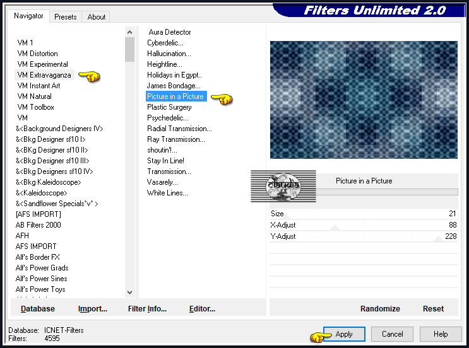Adjust the Size slider

pos(364,214)
